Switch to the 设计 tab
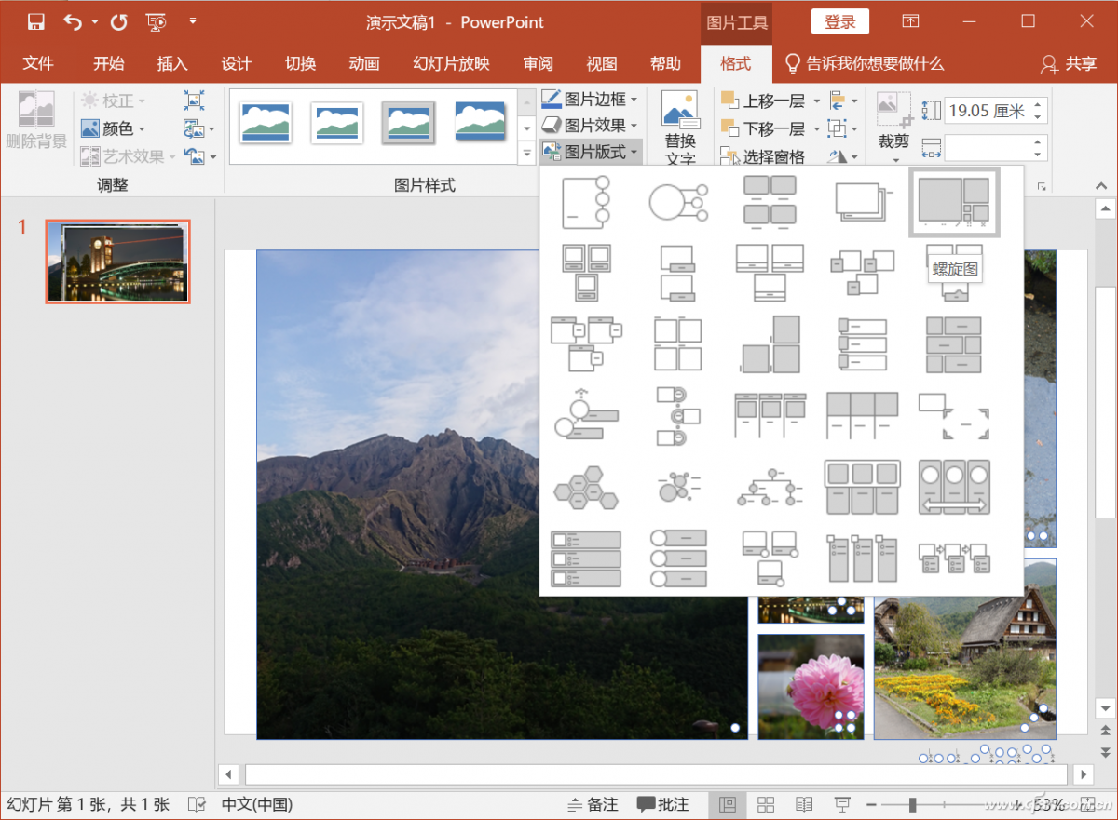1118x820 pixels. [236, 63]
